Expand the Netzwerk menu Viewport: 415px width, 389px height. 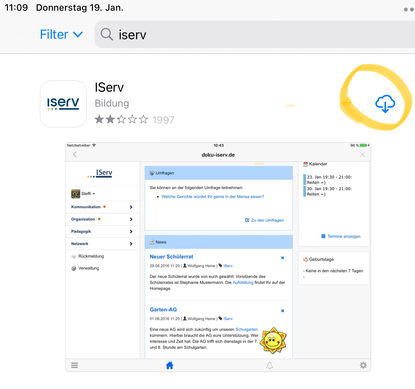click(103, 244)
